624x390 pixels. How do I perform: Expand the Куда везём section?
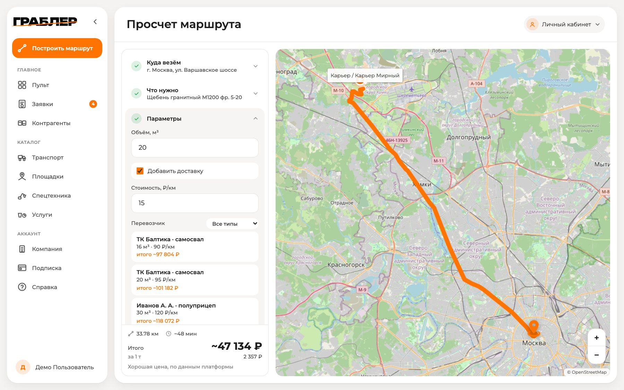coord(255,66)
